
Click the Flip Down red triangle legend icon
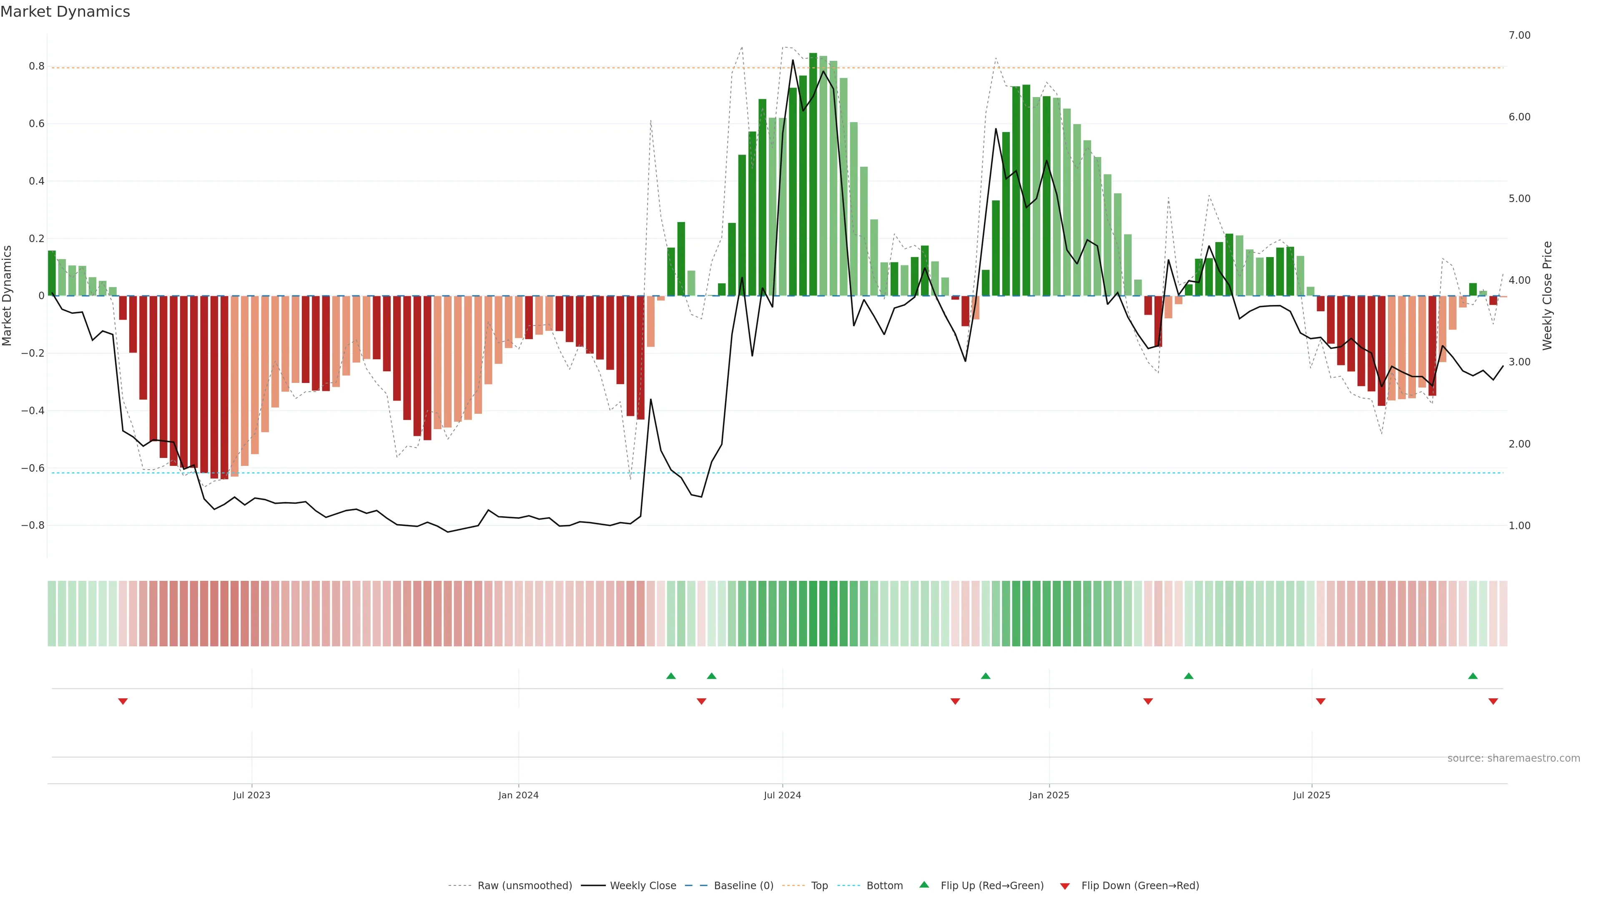coord(1065,886)
